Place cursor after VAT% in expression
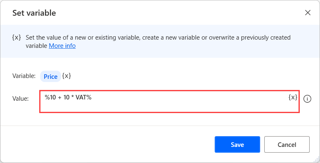 [x=92, y=97]
